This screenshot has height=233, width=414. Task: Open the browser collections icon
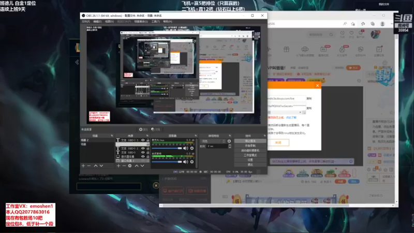pos(373,24)
